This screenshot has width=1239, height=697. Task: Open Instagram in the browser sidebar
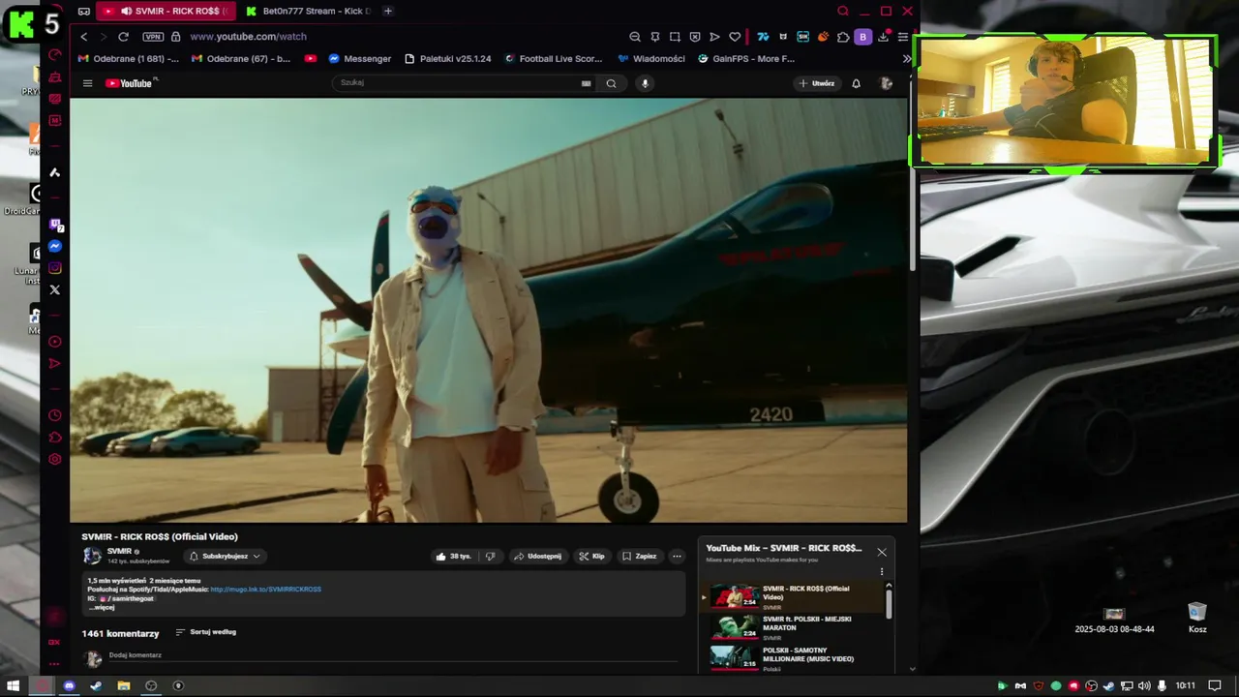[55, 268]
